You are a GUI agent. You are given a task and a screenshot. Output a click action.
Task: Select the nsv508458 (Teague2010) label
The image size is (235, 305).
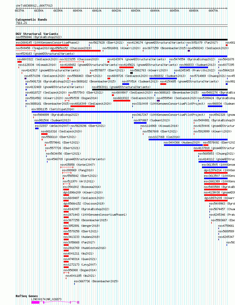pyautogui.click(x=33, y=48)
